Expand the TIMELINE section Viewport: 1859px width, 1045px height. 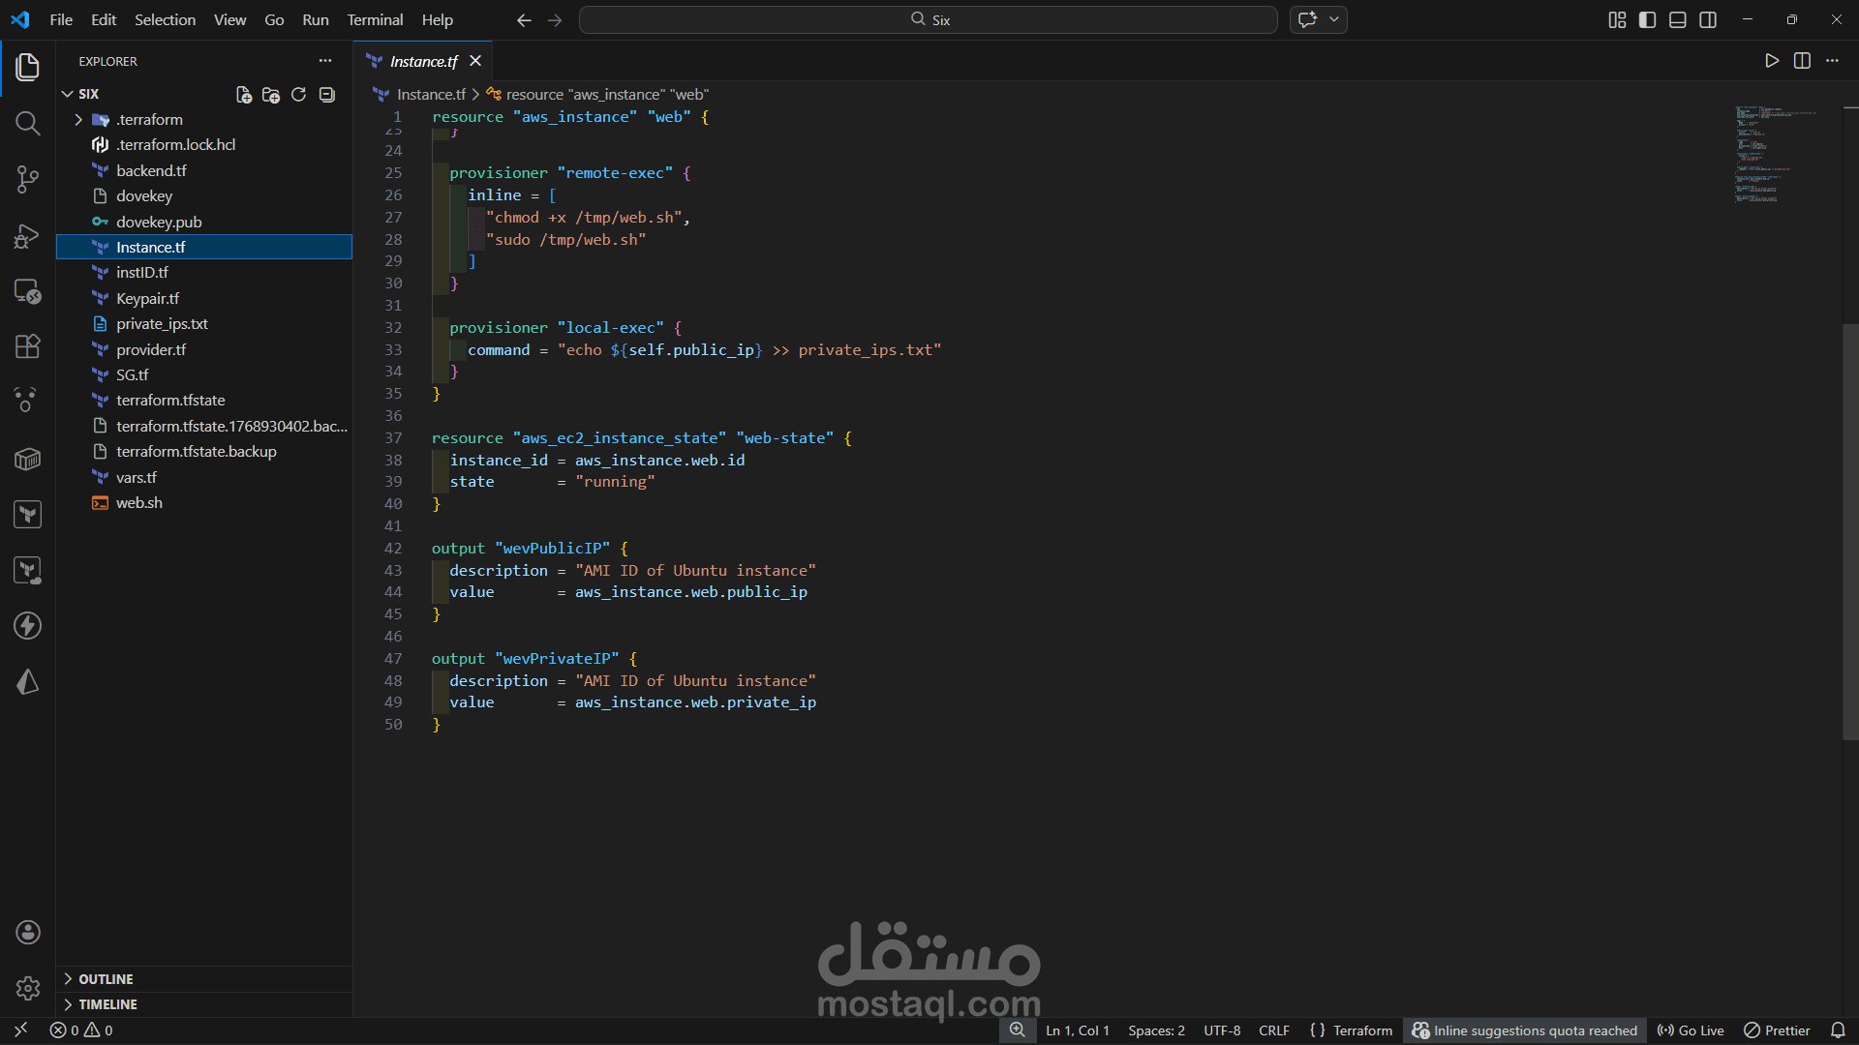pos(107,1004)
